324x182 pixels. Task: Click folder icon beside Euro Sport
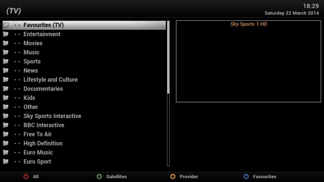click(6, 161)
